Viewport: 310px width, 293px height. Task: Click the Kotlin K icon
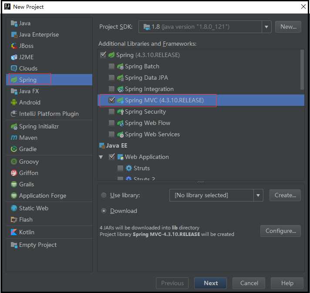pyautogui.click(x=14, y=232)
